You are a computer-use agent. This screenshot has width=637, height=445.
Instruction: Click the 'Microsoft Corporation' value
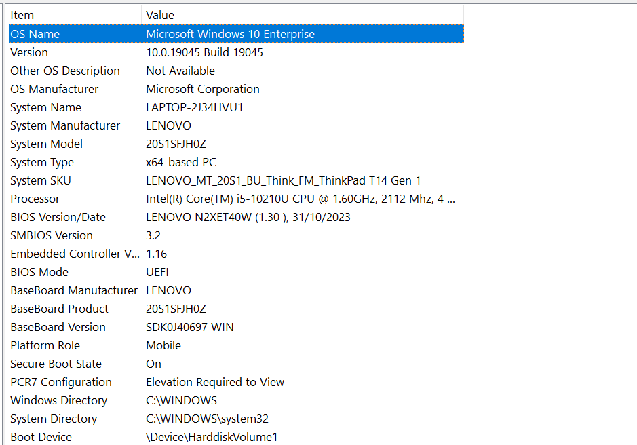203,89
